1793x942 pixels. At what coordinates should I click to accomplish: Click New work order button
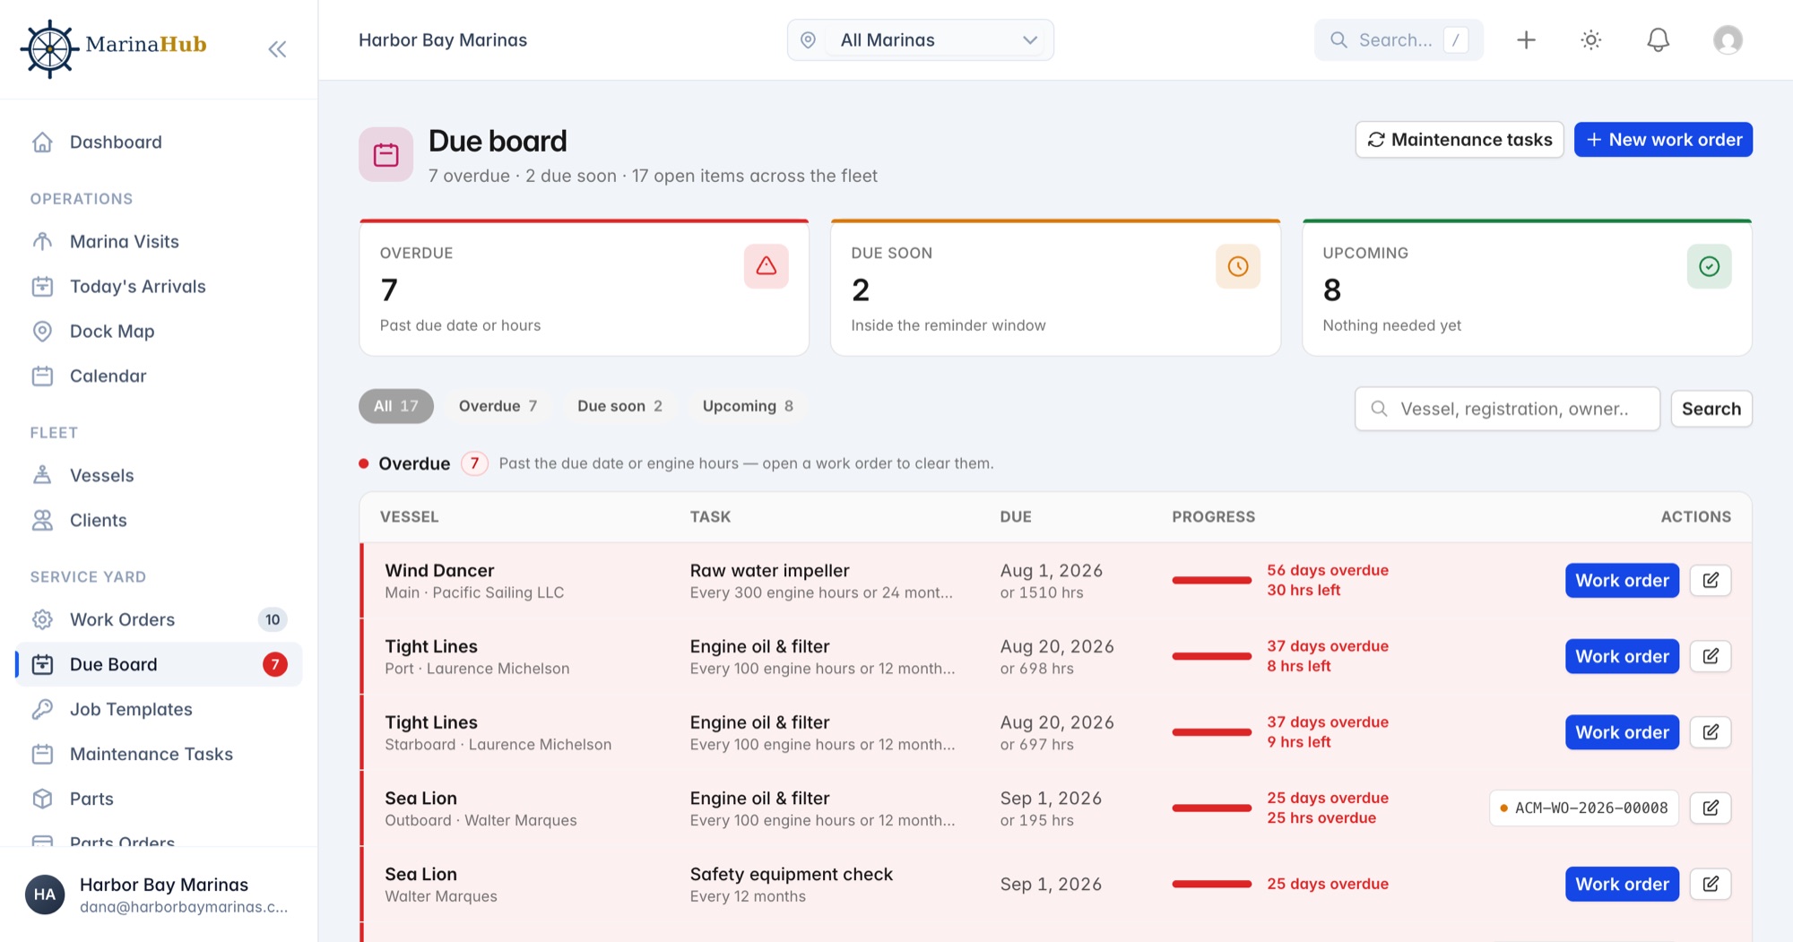click(1663, 140)
